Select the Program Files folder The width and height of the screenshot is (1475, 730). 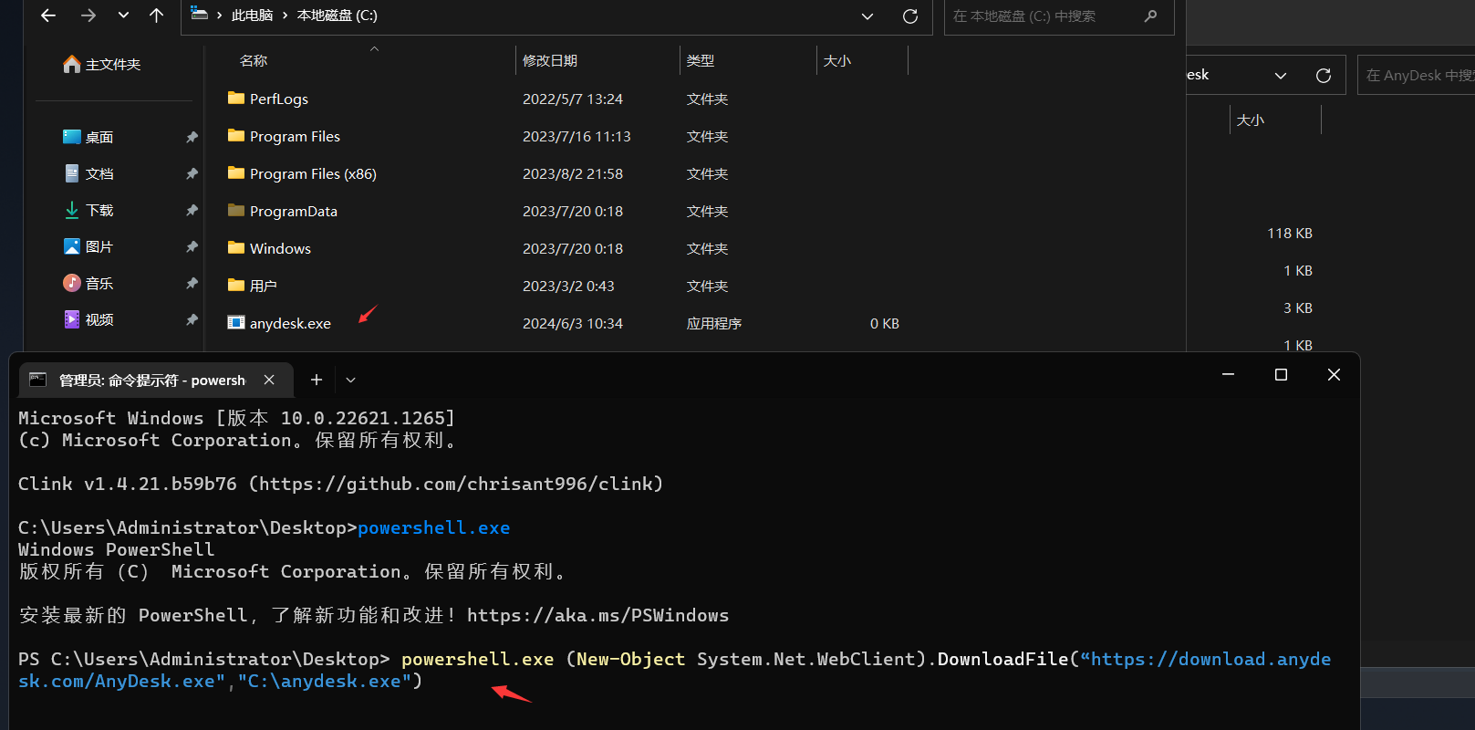(x=284, y=136)
